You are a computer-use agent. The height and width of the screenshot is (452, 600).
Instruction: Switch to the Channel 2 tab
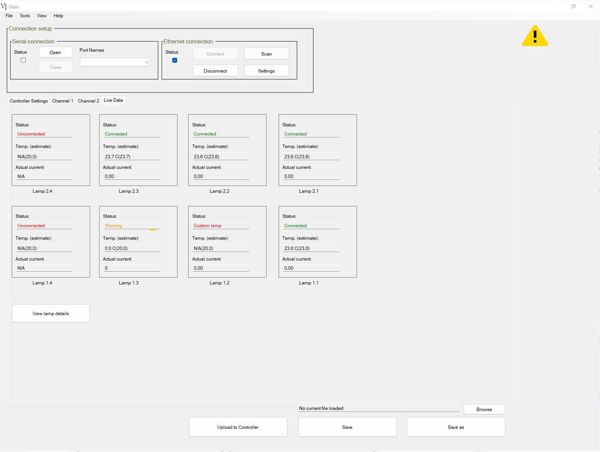click(89, 101)
